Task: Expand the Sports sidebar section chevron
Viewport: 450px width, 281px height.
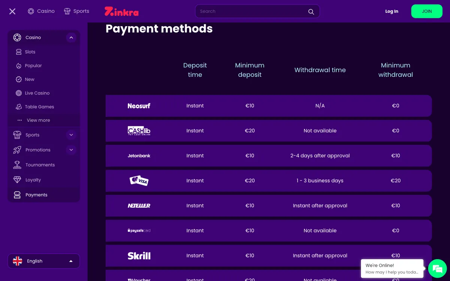Action: 71,135
